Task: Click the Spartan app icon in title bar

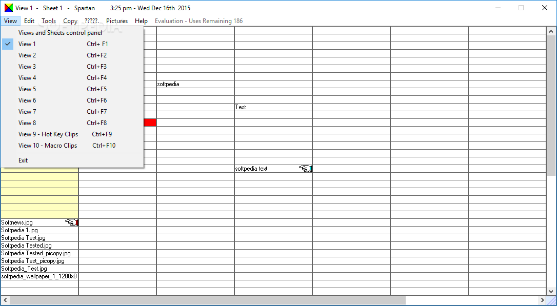Action: 9,8
